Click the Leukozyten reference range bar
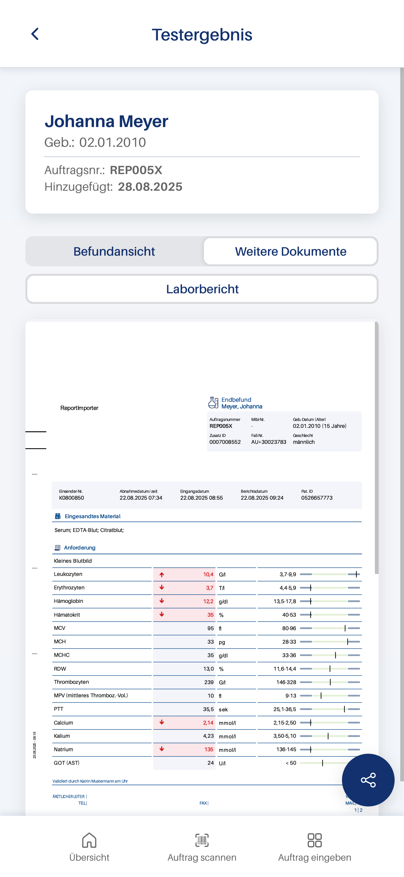Image resolution: width=404 pixels, height=877 pixels. tap(329, 574)
